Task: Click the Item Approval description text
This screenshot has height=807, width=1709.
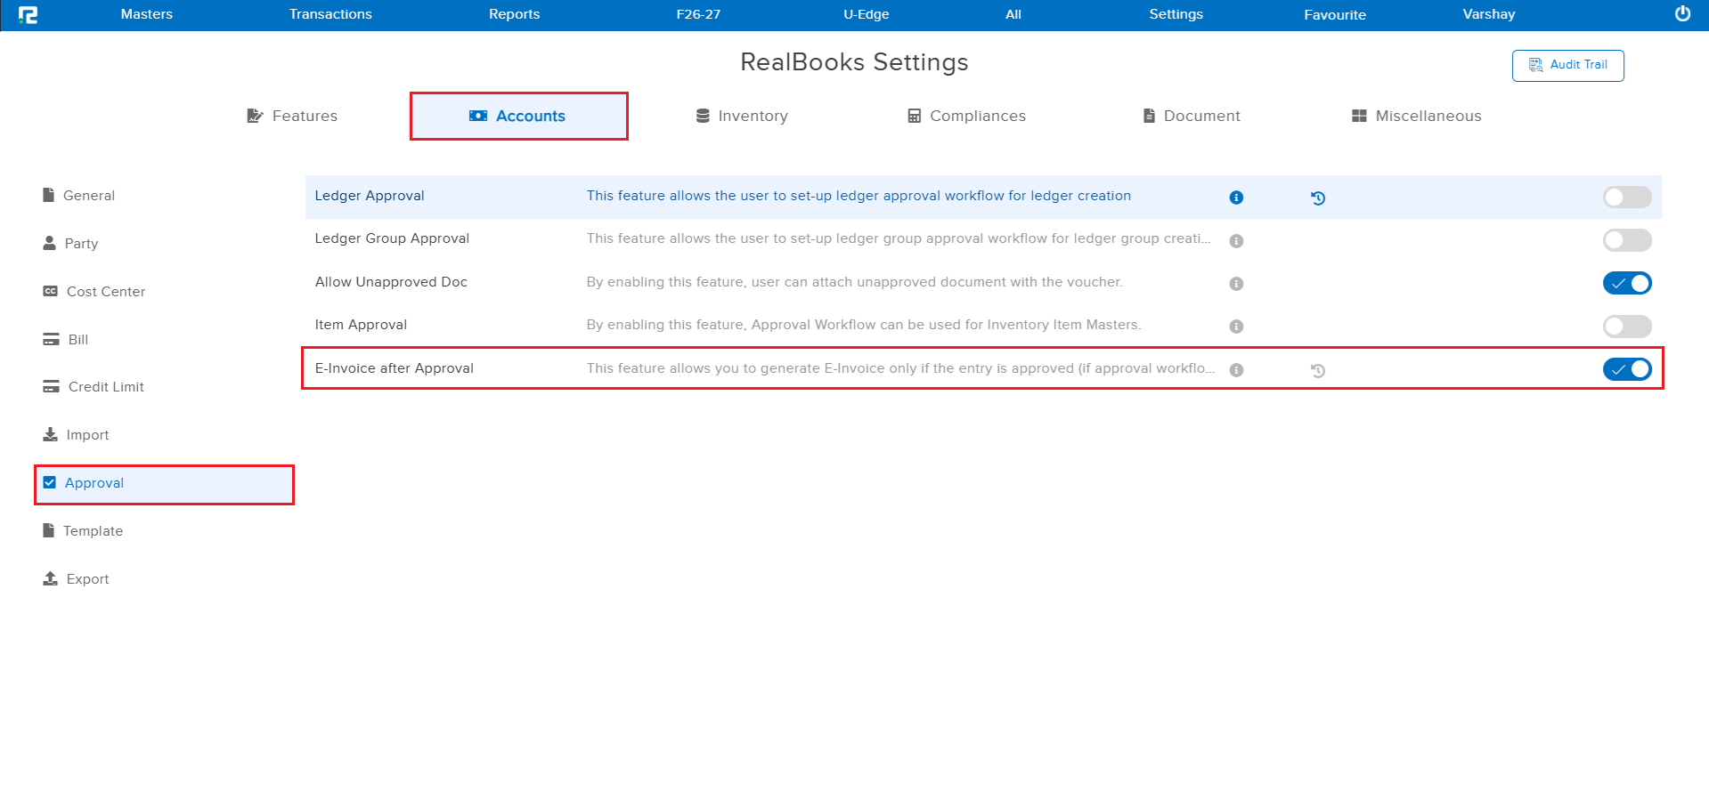Action: tap(864, 325)
